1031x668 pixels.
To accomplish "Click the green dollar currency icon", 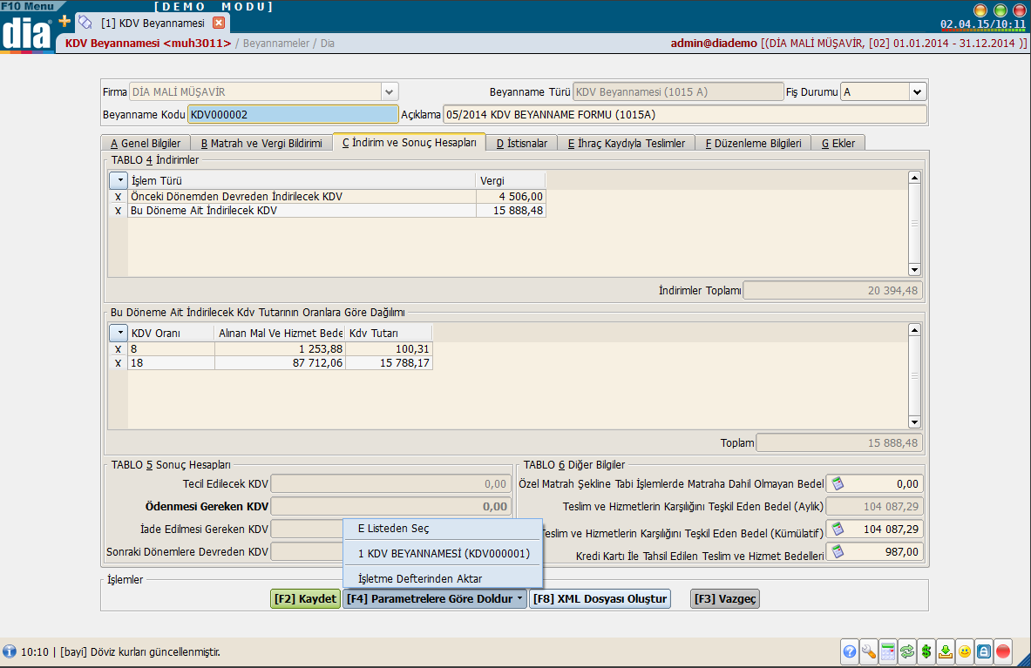I will [926, 651].
